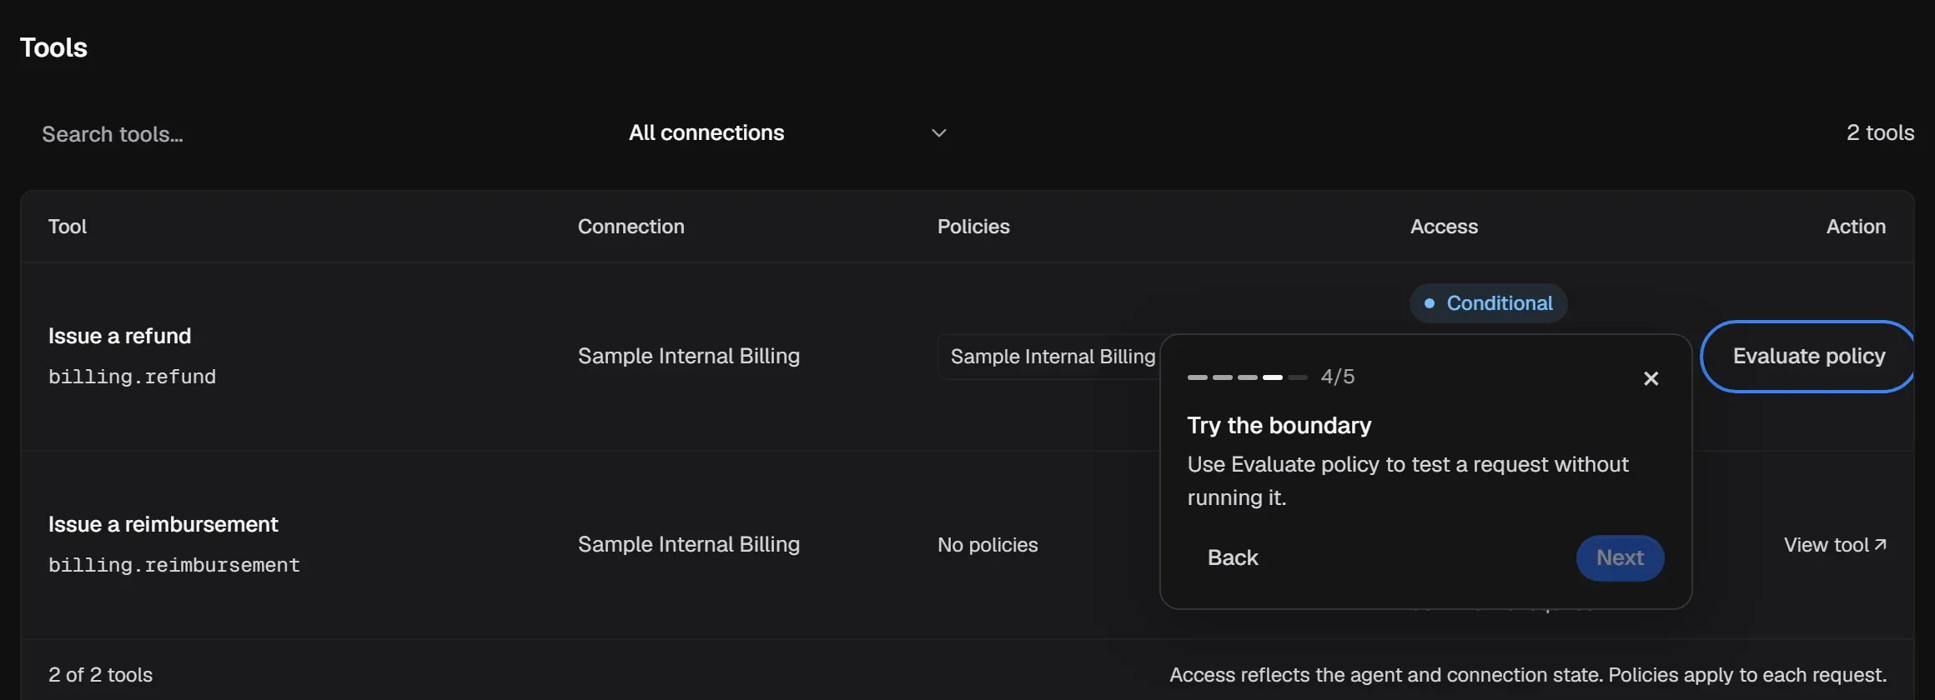Click the 2 of 2 tools footer text
This screenshot has width=1935, height=700.
[100, 675]
